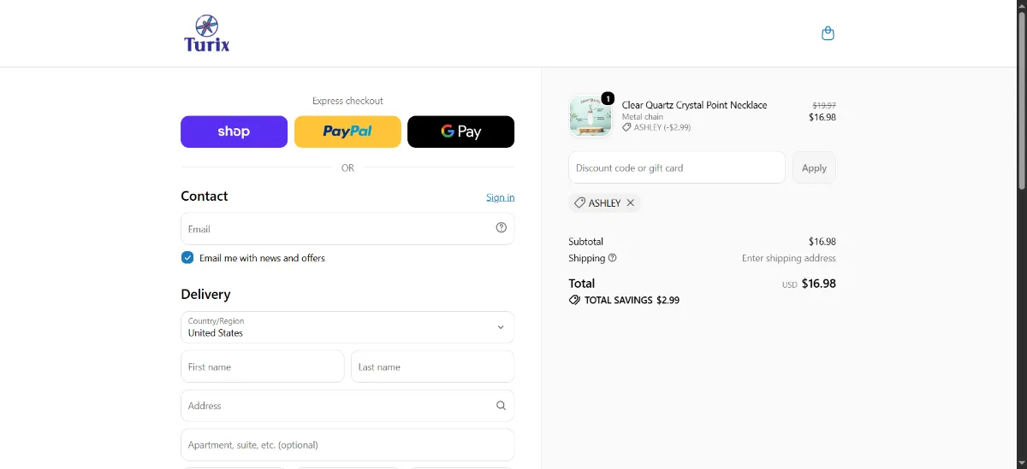
Task: Focus the Apartment, suite, etc. field
Action: (347, 445)
